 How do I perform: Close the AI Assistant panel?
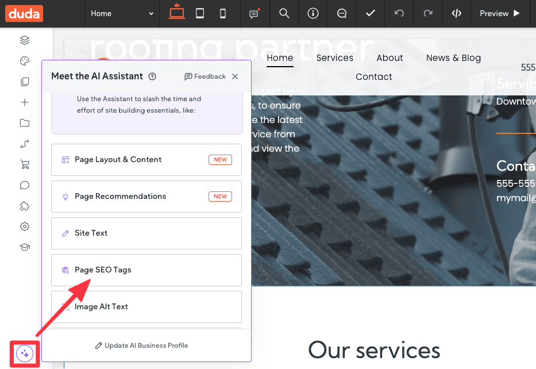[235, 76]
